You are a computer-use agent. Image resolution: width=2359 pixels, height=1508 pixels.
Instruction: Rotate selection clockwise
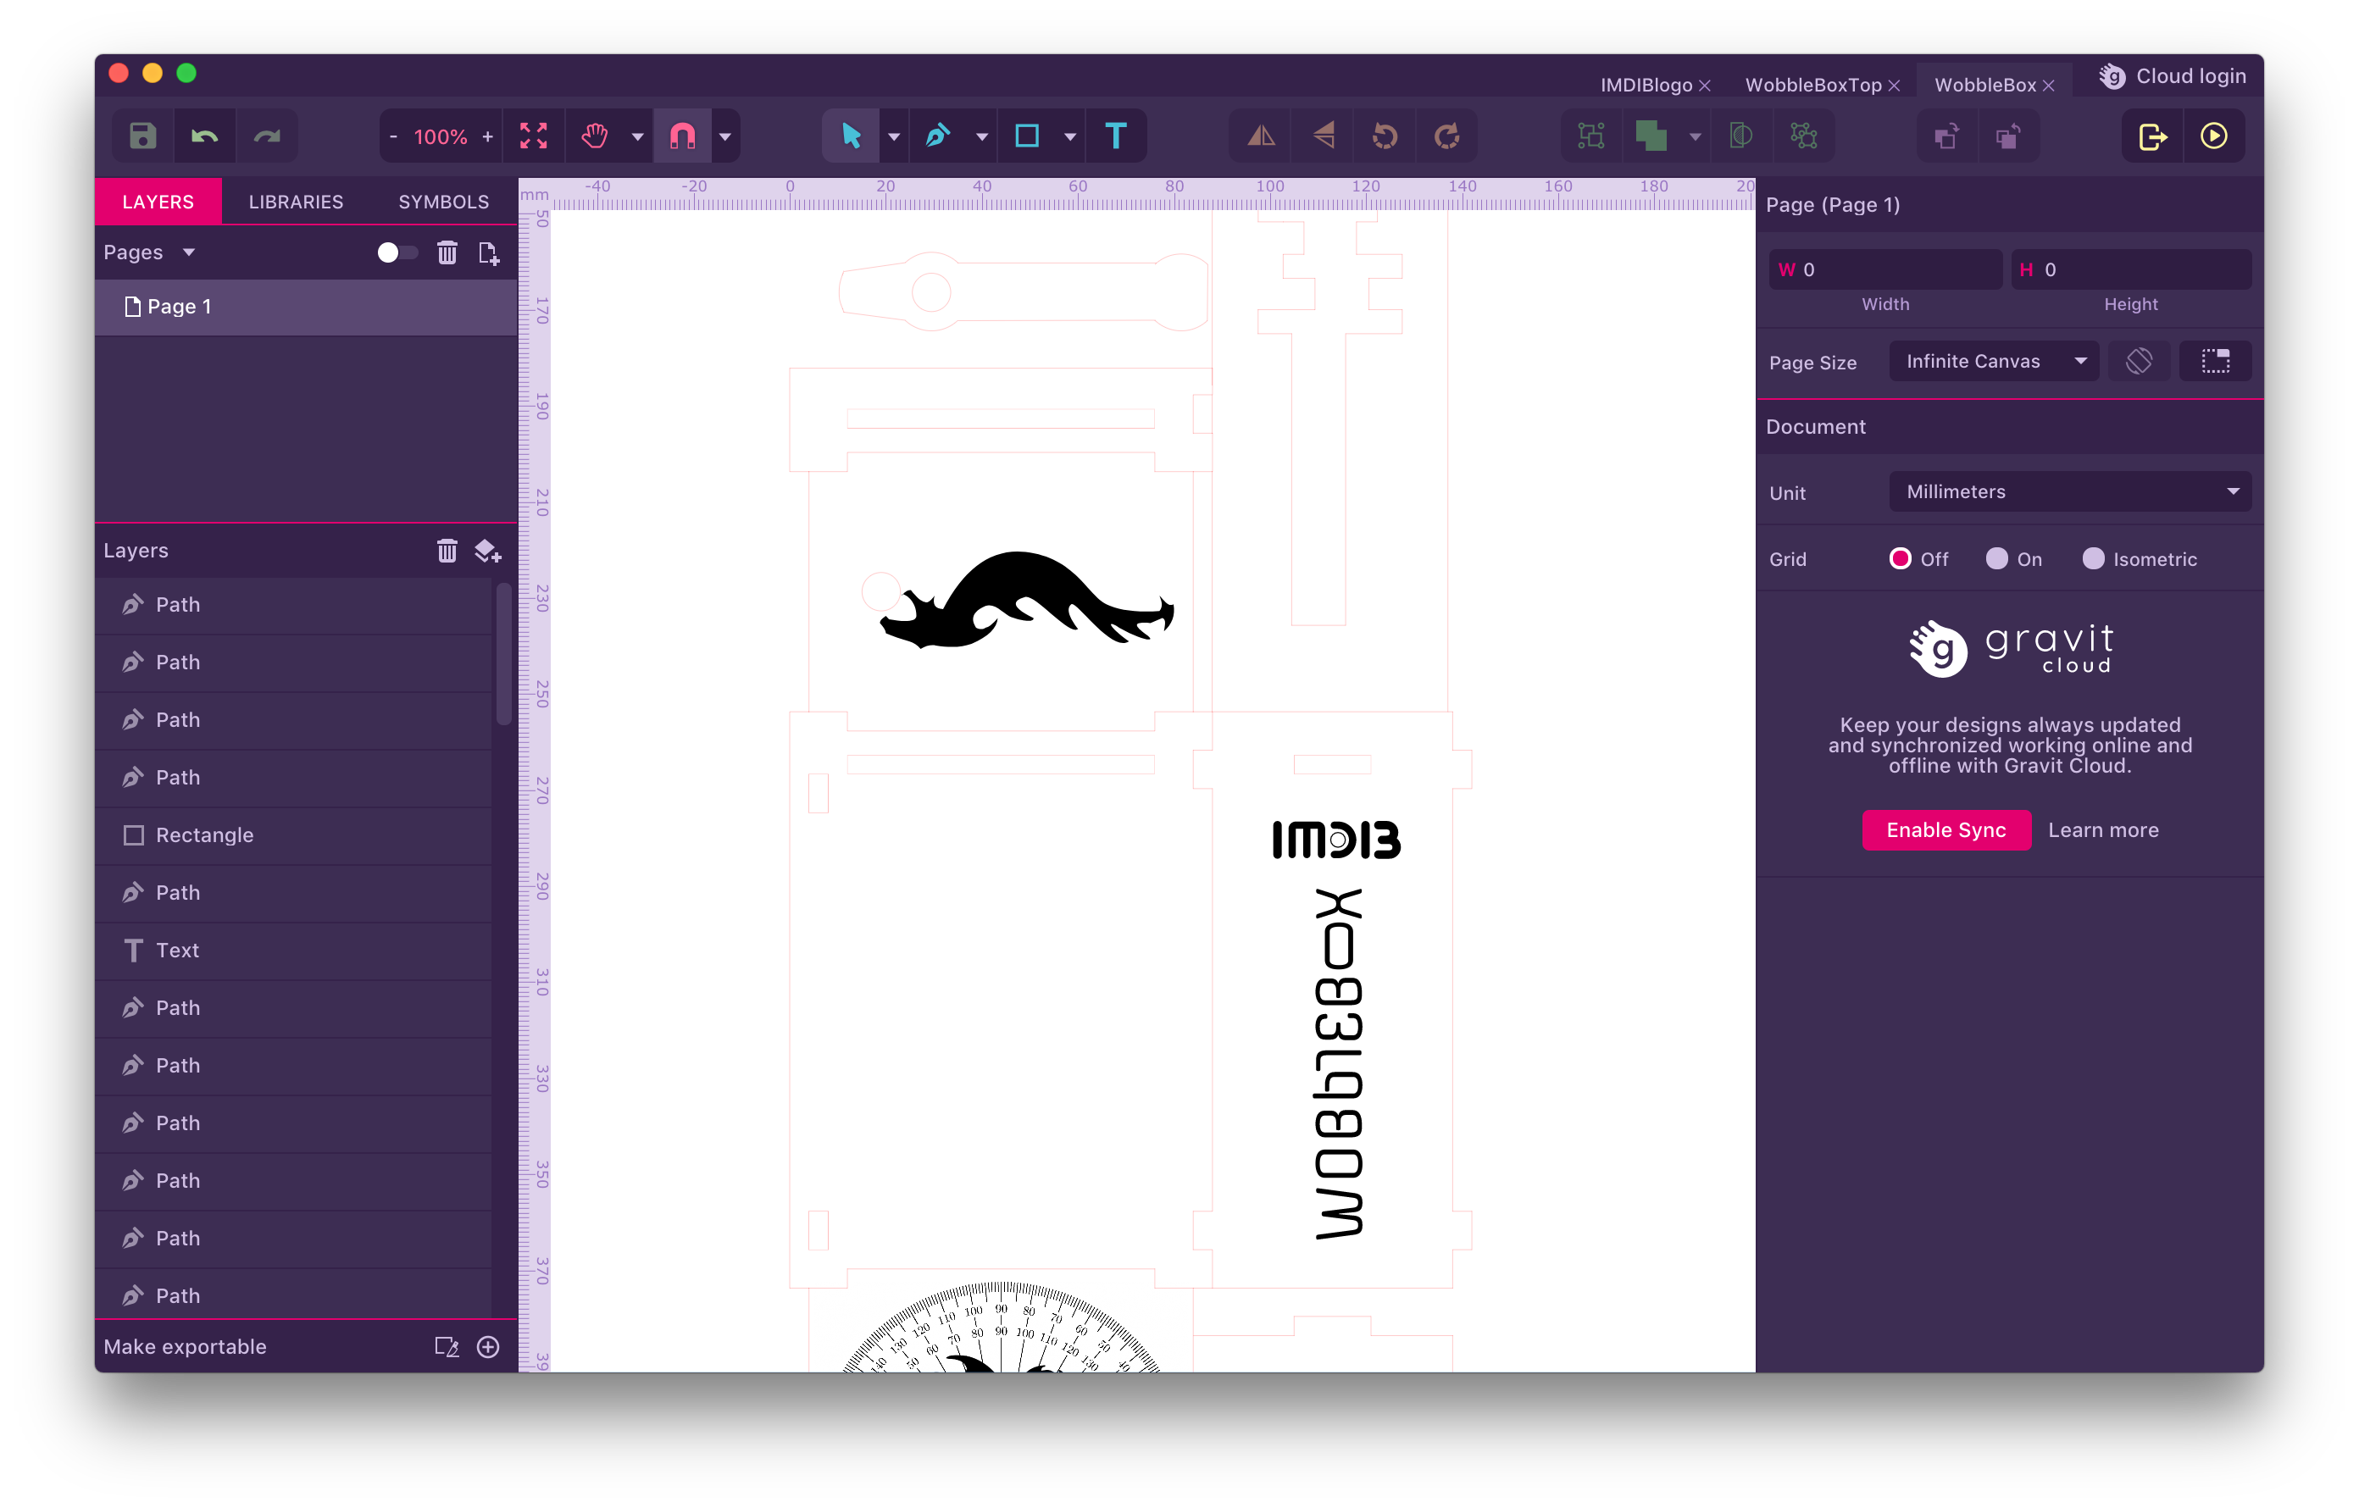click(1447, 136)
